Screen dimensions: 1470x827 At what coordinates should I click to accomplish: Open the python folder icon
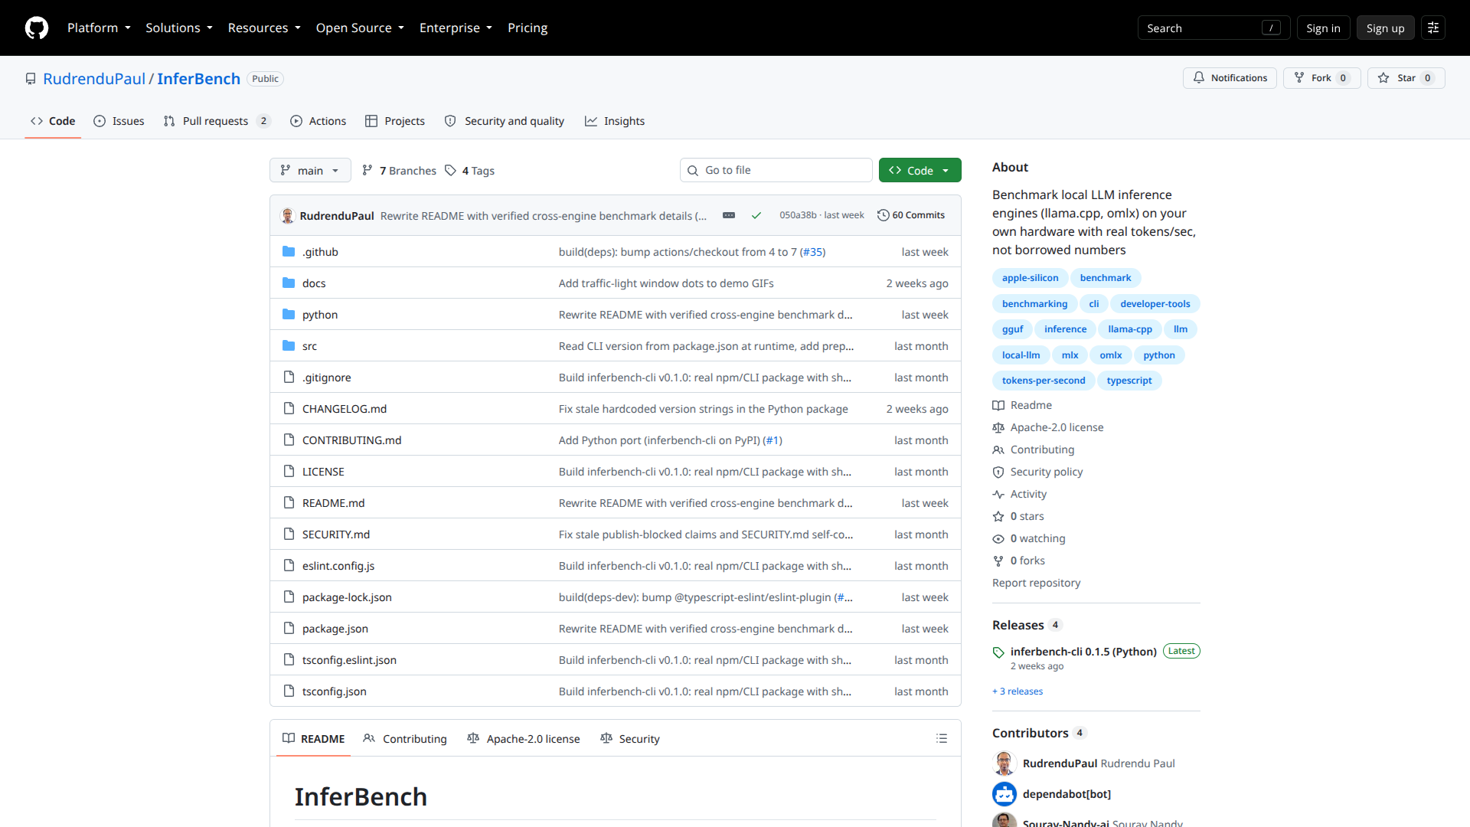[289, 315]
